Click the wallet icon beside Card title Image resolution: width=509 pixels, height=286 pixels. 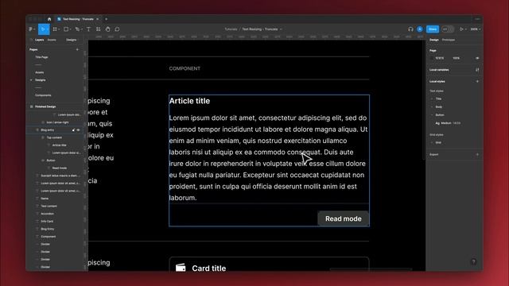[181, 268]
